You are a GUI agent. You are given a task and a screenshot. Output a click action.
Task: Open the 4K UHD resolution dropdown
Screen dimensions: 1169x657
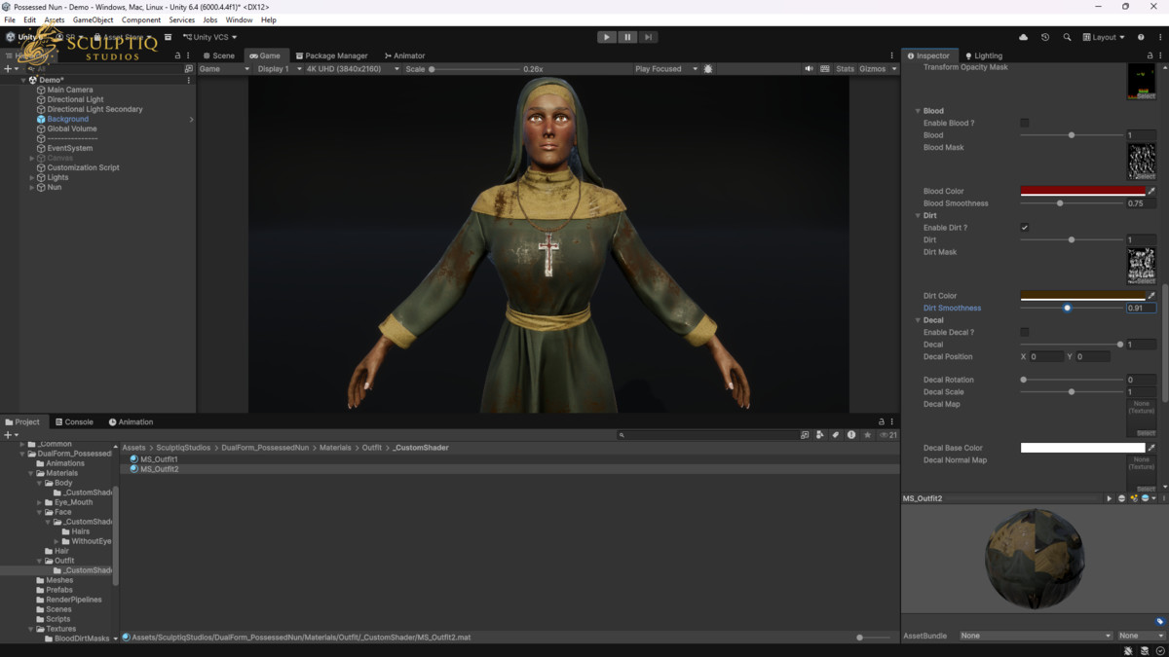pyautogui.click(x=353, y=69)
